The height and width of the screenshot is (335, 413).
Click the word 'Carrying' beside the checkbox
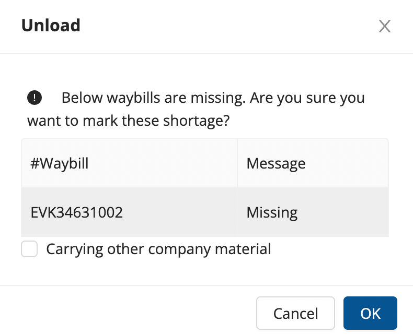click(x=74, y=249)
